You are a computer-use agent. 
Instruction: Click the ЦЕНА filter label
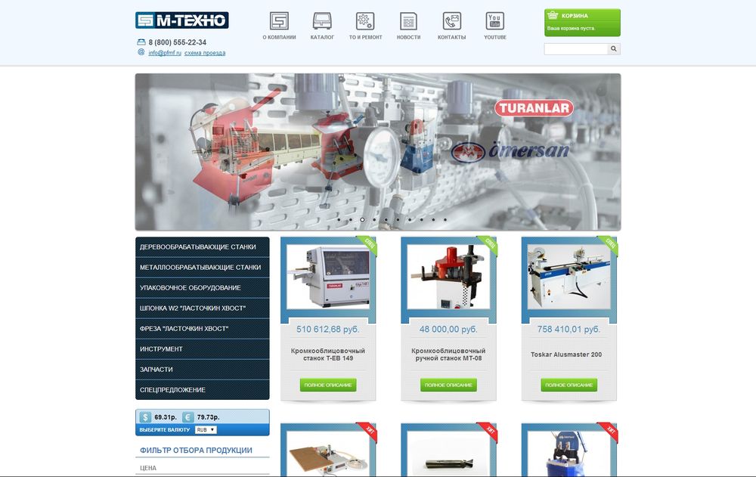148,468
